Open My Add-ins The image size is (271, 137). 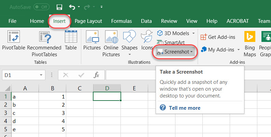218,50
